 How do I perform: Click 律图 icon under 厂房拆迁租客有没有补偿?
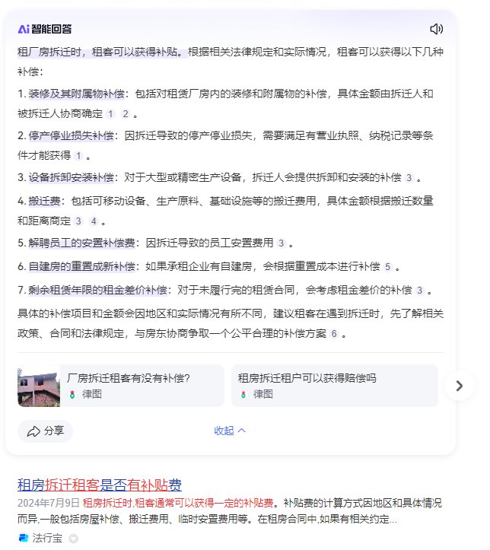tap(72, 394)
